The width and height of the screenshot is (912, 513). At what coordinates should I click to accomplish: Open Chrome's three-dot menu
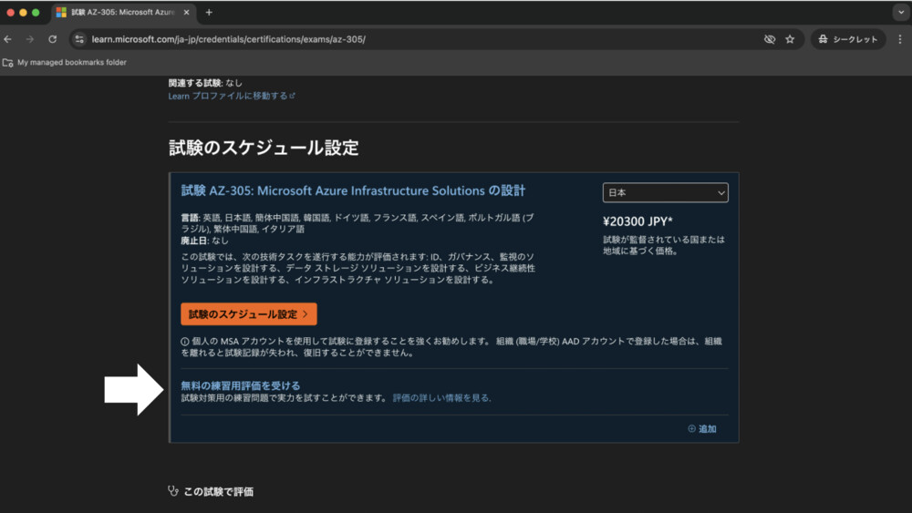(900, 39)
